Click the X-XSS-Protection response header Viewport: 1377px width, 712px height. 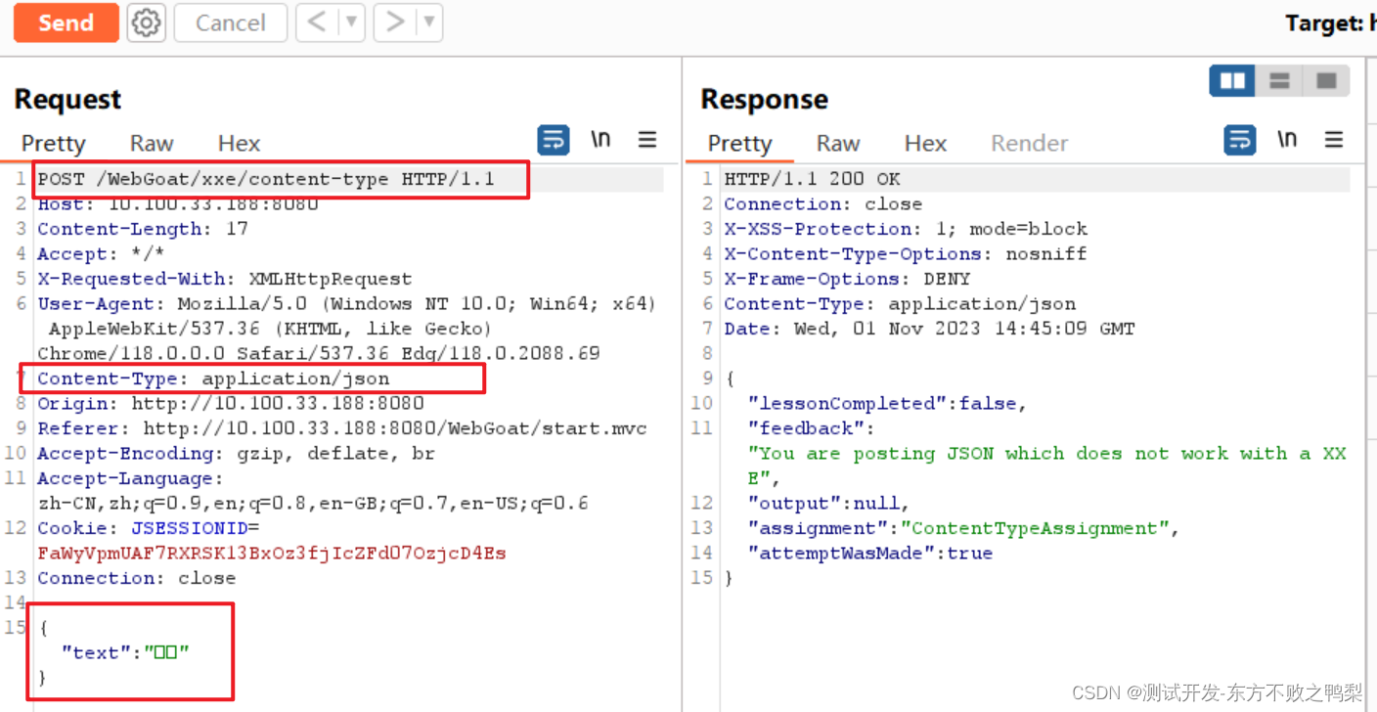906,229
